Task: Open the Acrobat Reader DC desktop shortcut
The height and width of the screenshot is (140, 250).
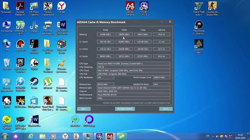Action: click(20, 9)
